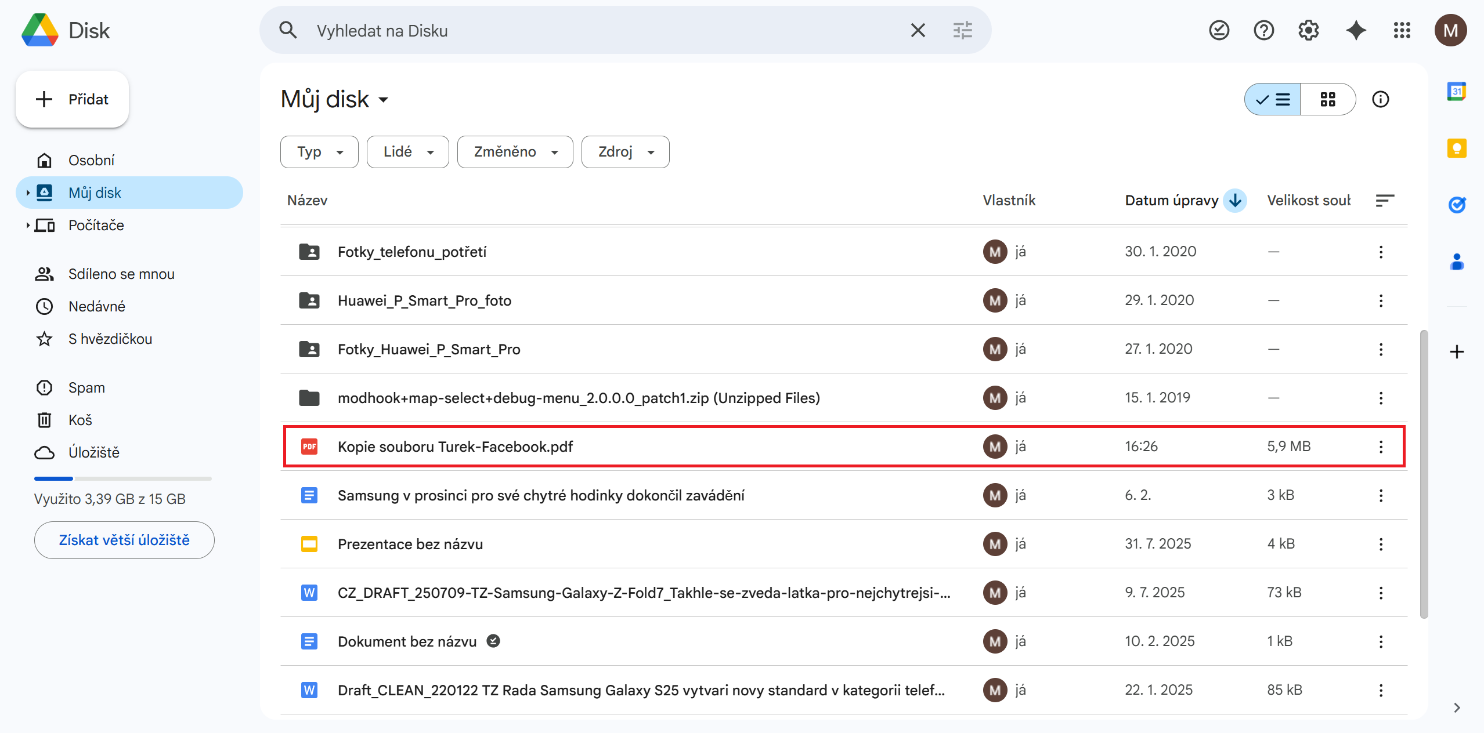Reverse the Datum úpravy sort direction arrow
Image resolution: width=1484 pixels, height=733 pixels.
click(1235, 201)
